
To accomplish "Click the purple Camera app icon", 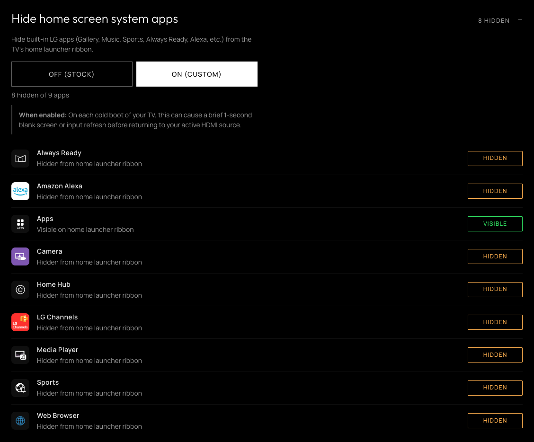I will coord(20,256).
